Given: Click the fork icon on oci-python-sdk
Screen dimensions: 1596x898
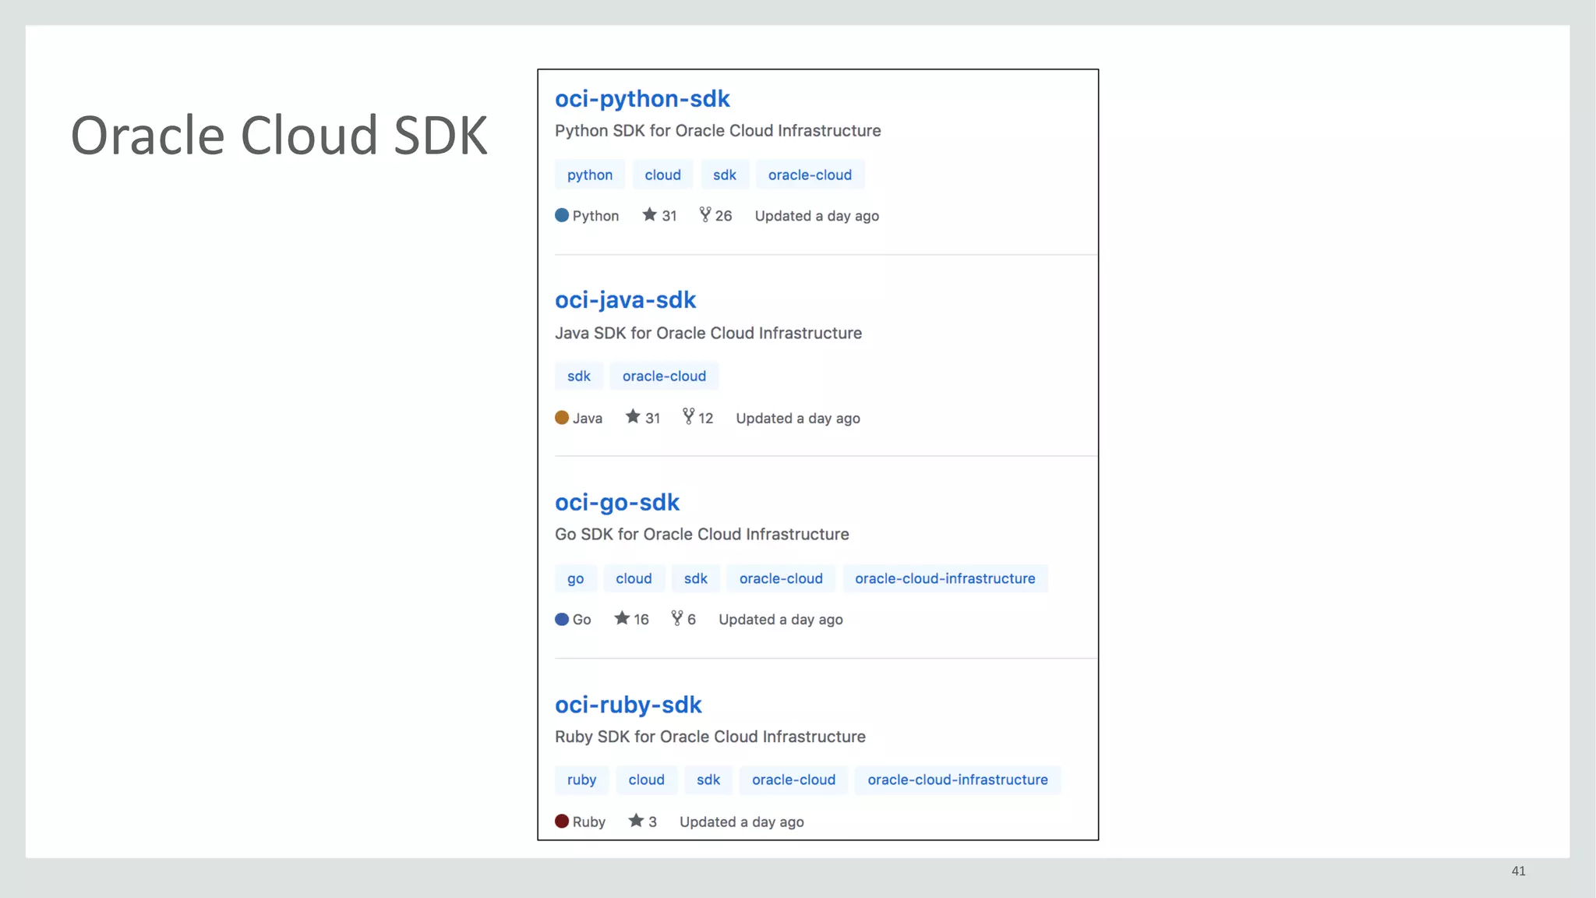Looking at the screenshot, I should pyautogui.click(x=704, y=214).
